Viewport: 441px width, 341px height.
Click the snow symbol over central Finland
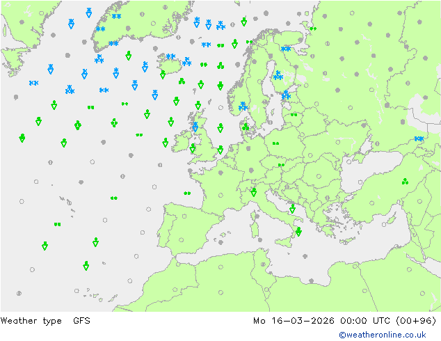pos(278,75)
